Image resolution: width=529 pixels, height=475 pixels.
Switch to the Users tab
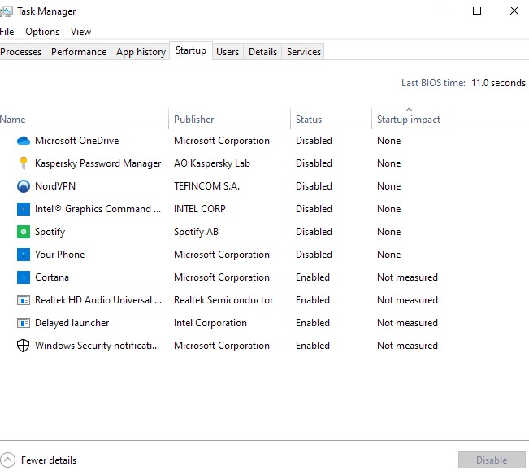tap(228, 52)
